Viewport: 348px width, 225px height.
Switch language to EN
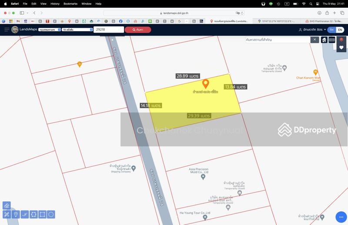(340, 30)
